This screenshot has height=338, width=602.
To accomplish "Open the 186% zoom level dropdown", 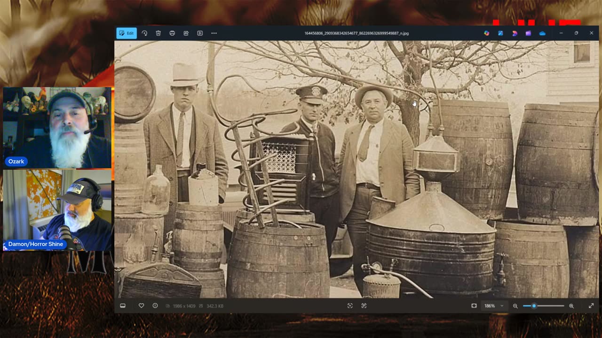I will click(494, 306).
